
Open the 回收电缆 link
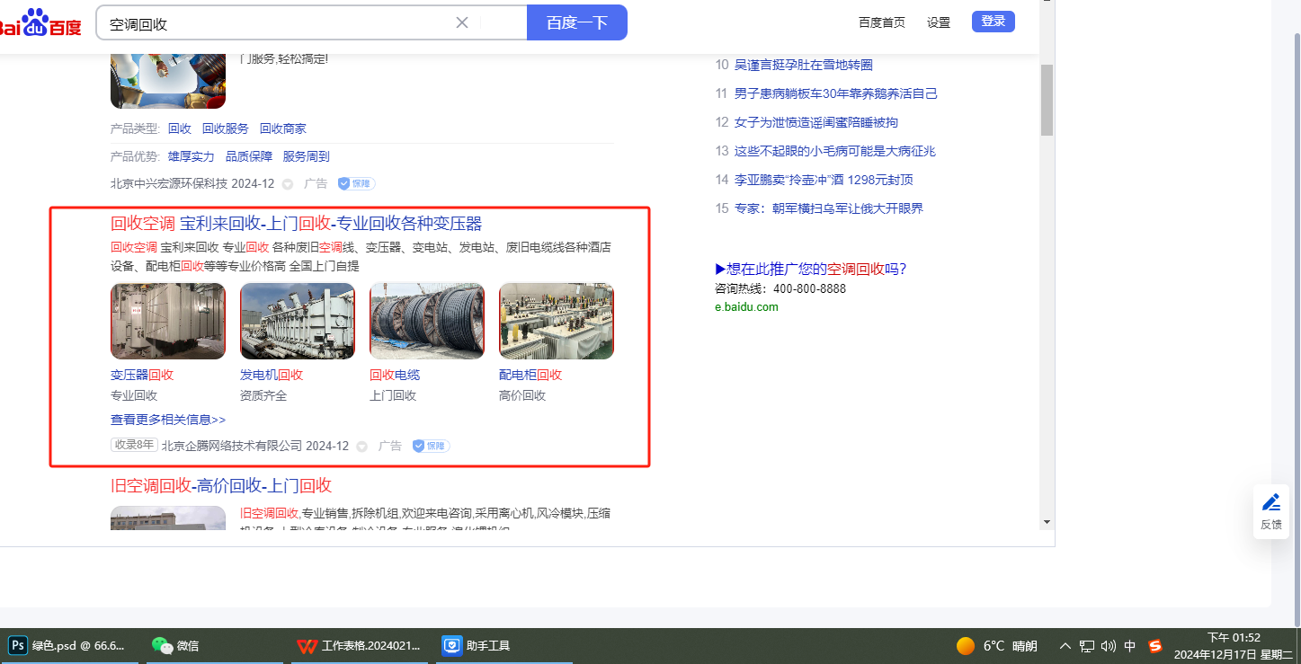[x=395, y=375]
